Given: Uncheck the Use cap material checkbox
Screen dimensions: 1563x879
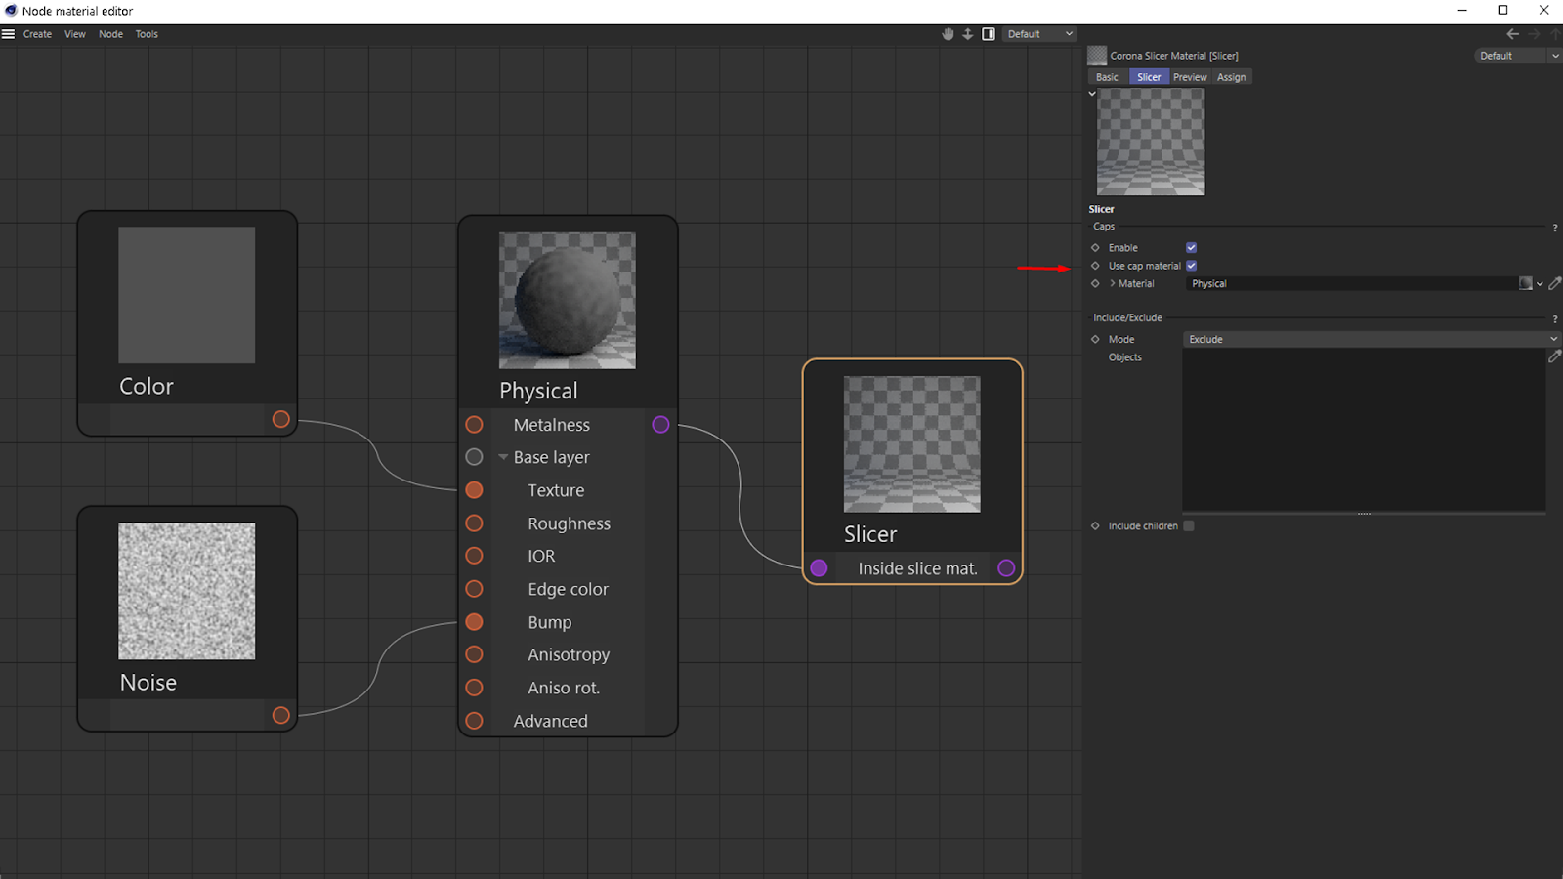Looking at the screenshot, I should point(1191,266).
